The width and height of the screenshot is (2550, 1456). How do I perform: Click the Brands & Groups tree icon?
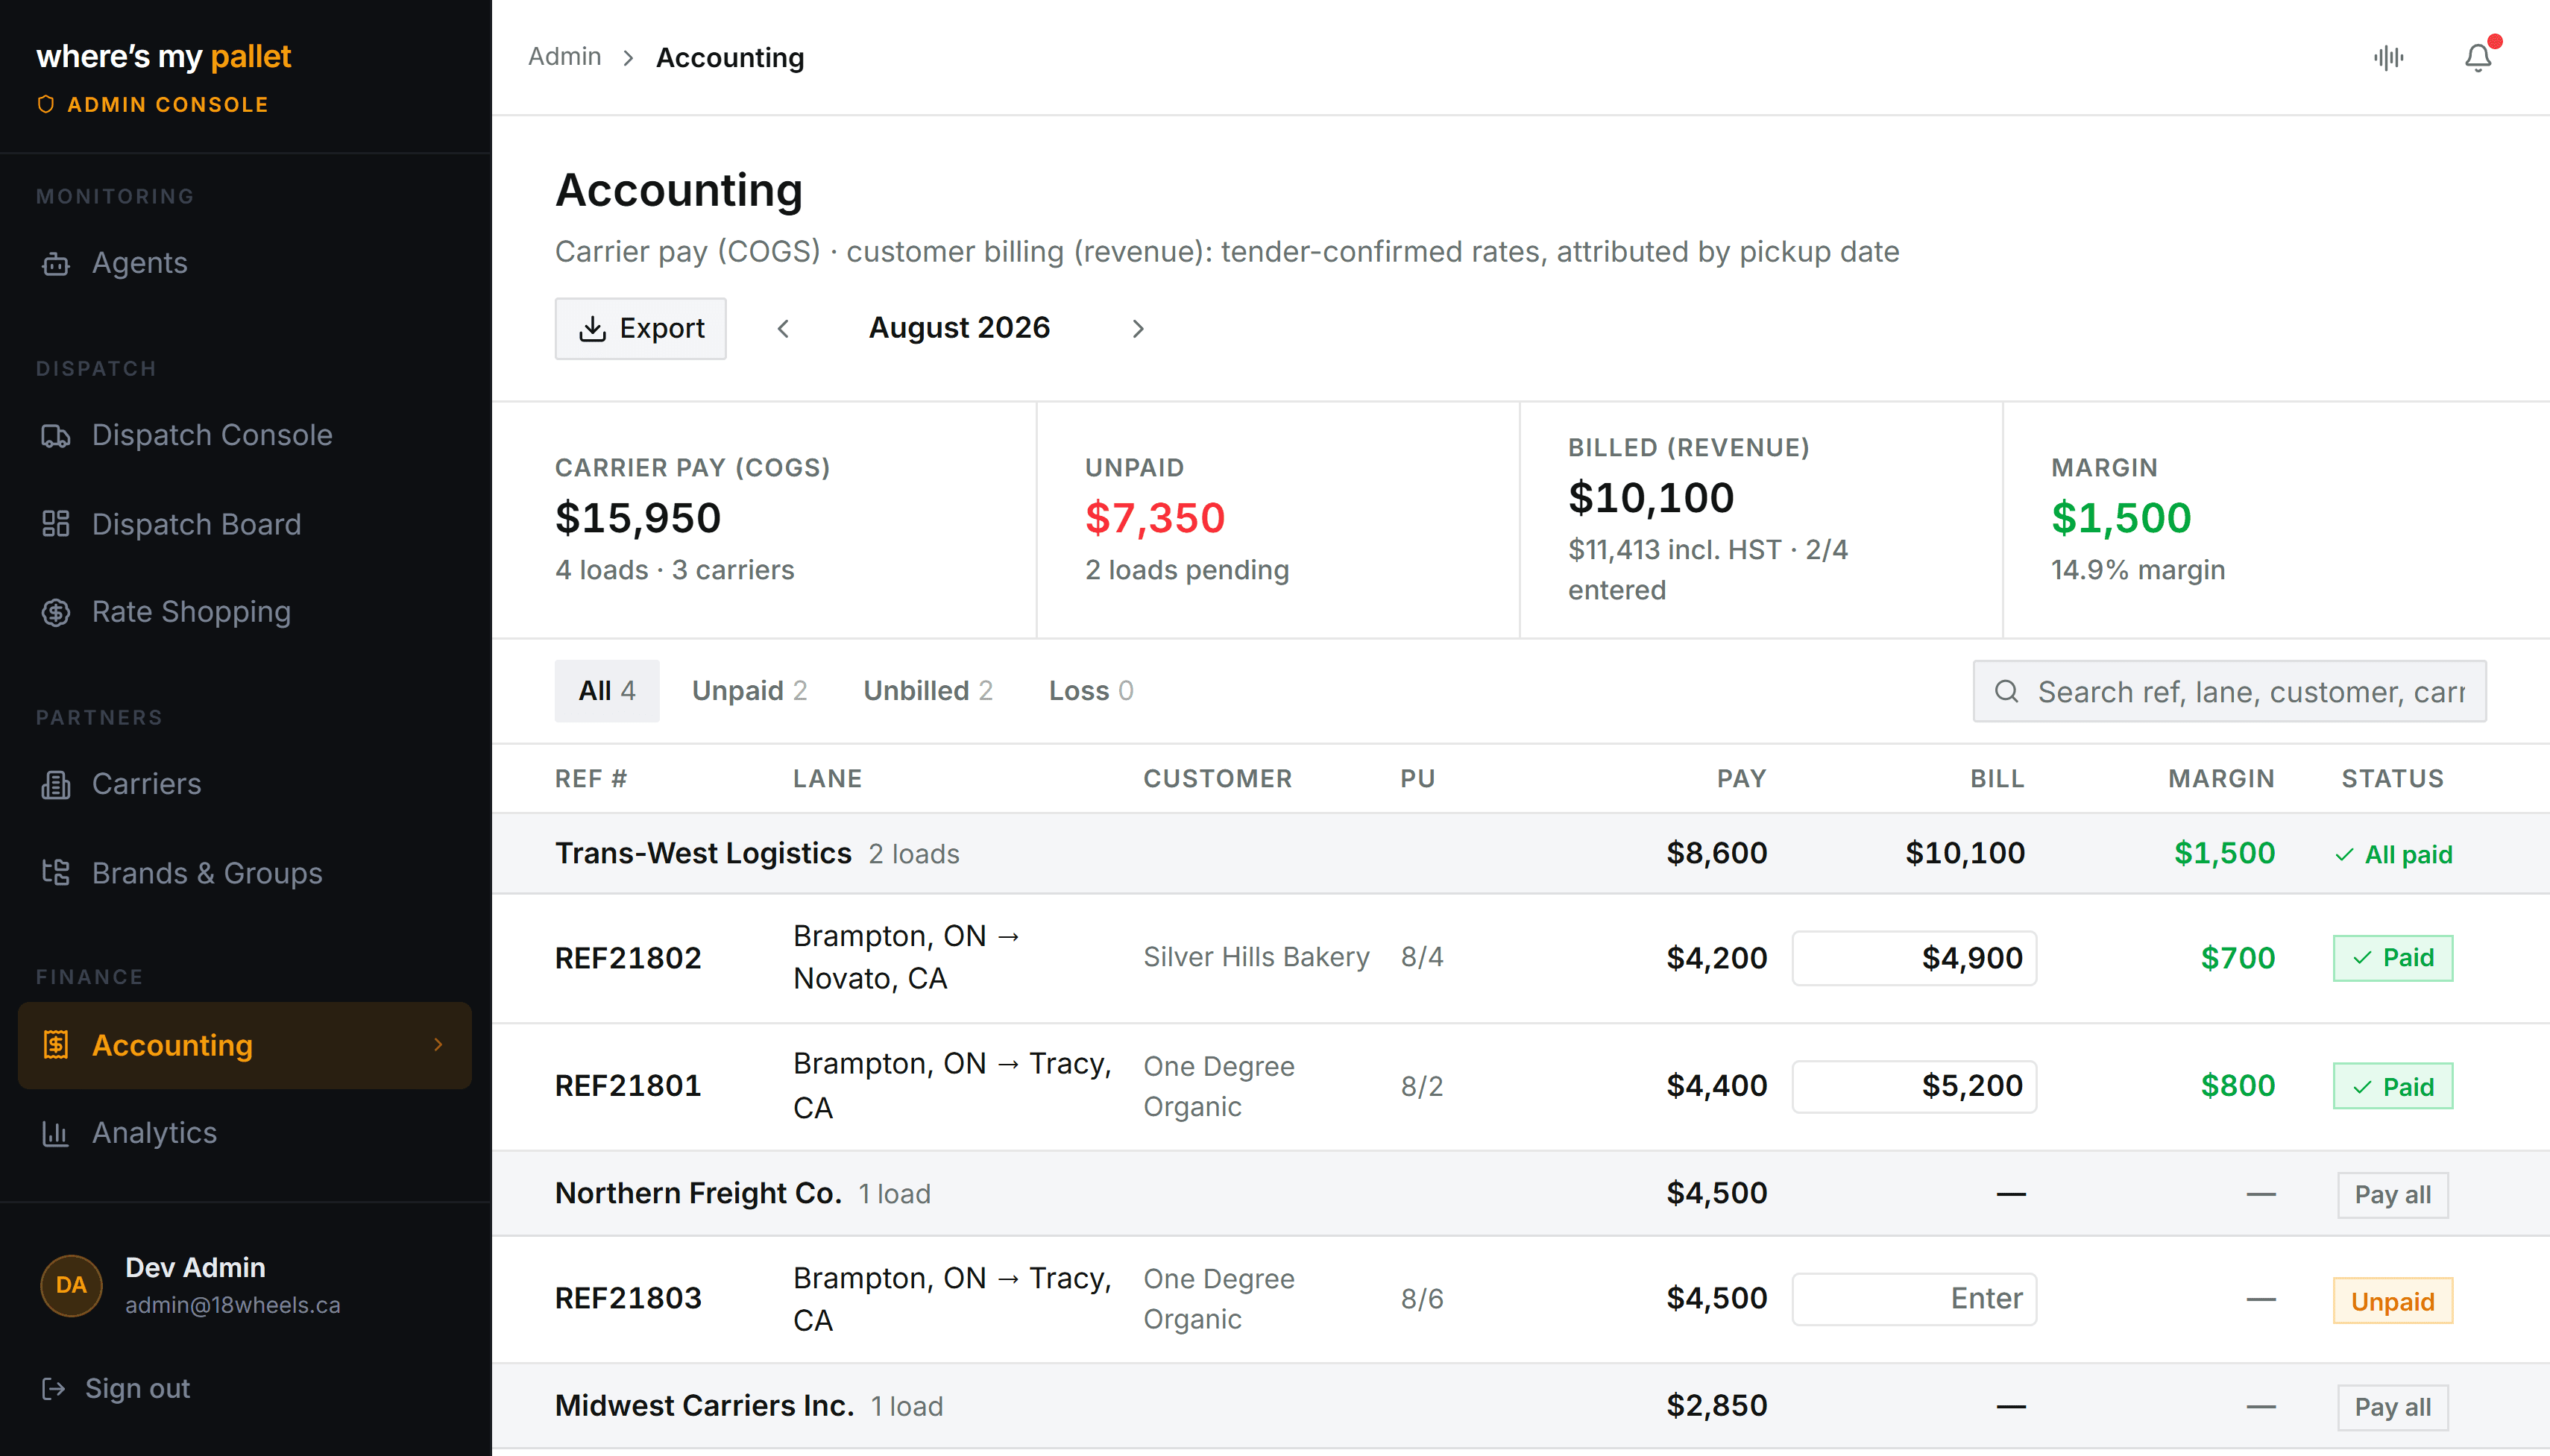click(56, 873)
